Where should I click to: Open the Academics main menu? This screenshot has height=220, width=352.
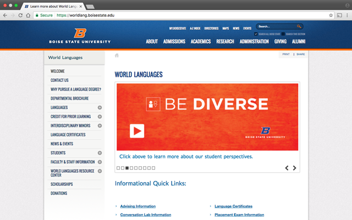201,42
